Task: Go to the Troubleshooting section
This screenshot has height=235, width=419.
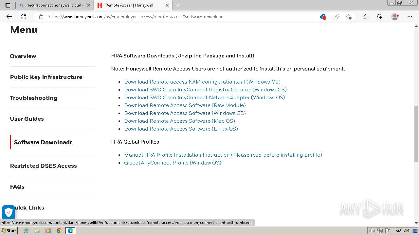Action: coord(33,98)
